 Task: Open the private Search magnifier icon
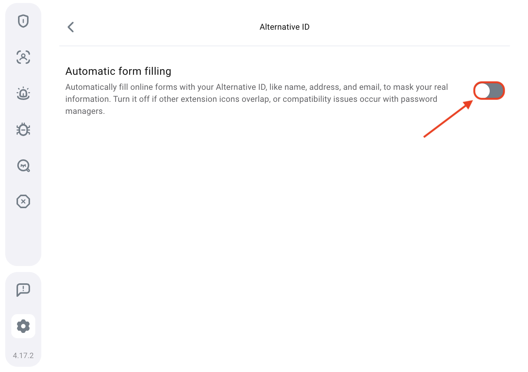point(23,165)
